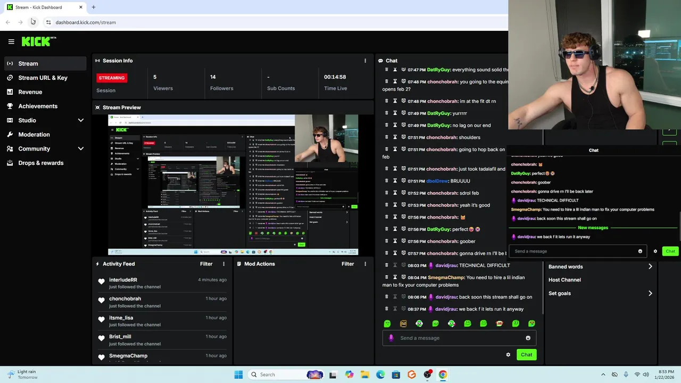Screen dimensions: 681x383
Task: Open File Explorer from the taskbar
Action: 365,374
